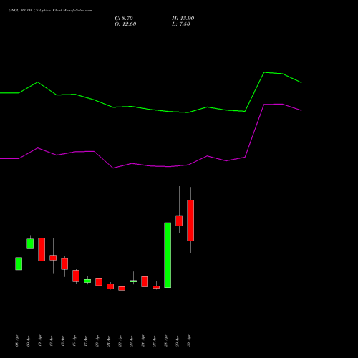Click the low value L: 7.50
Screen dimensions: 358x358
(x=181, y=24)
